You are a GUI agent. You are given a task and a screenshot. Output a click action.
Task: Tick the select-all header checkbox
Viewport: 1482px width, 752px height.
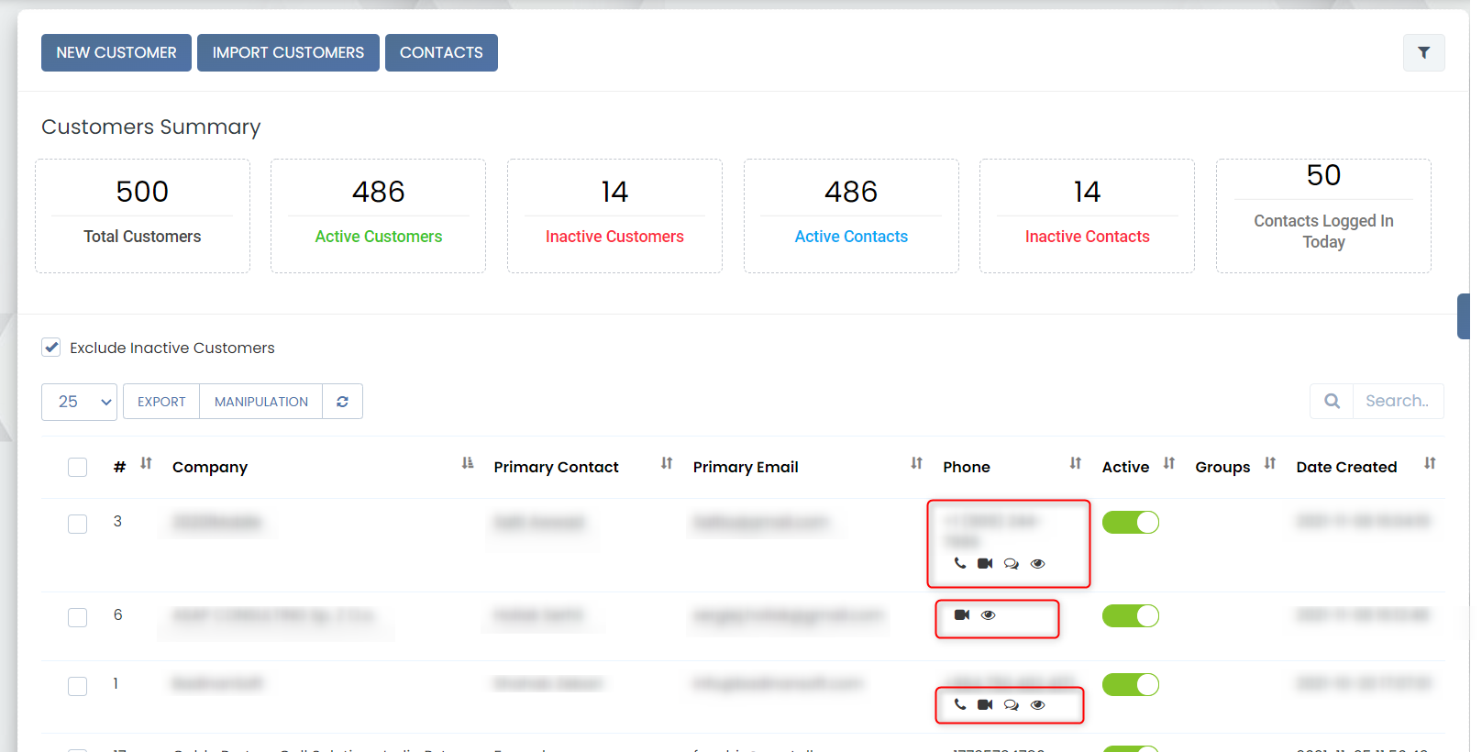78,467
